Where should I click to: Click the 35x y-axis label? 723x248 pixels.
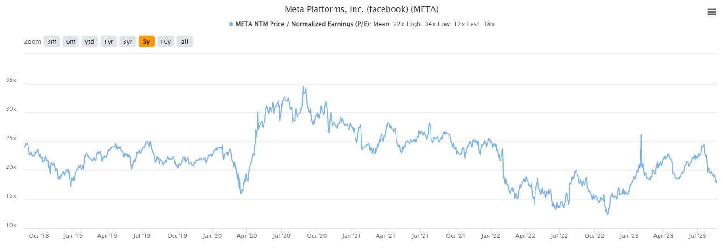point(11,80)
